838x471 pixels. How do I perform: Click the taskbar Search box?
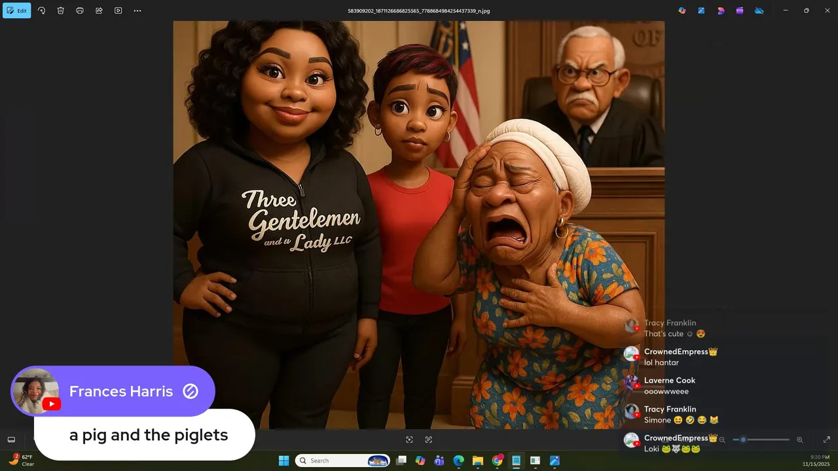[x=344, y=461]
